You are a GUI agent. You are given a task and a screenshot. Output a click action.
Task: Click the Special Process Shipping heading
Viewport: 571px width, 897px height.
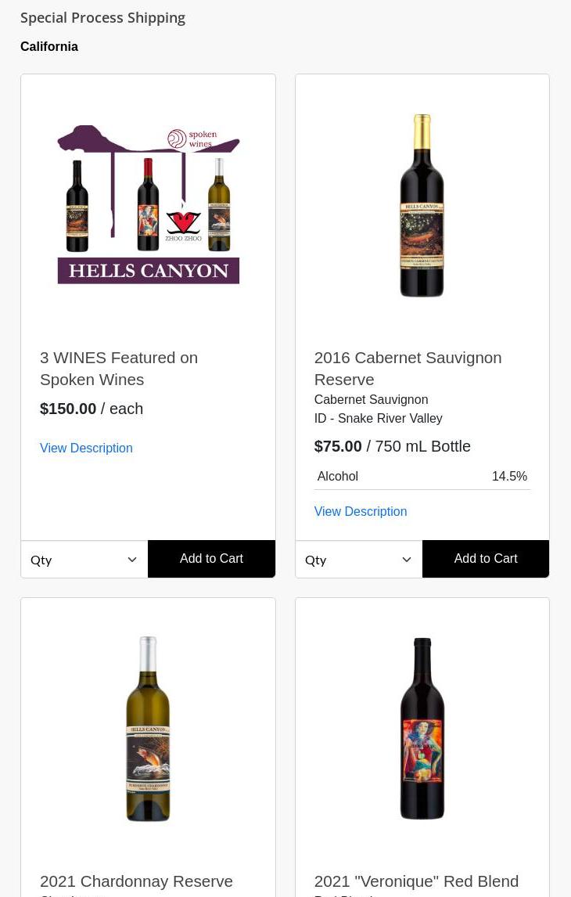click(102, 17)
